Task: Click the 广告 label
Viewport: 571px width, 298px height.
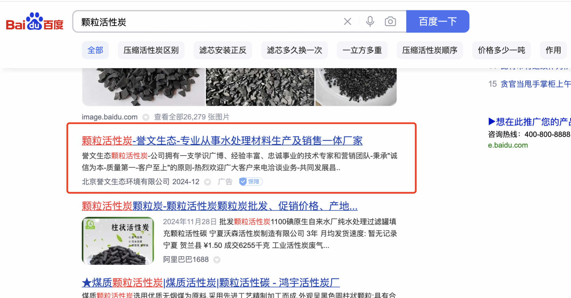Action: 225,182
